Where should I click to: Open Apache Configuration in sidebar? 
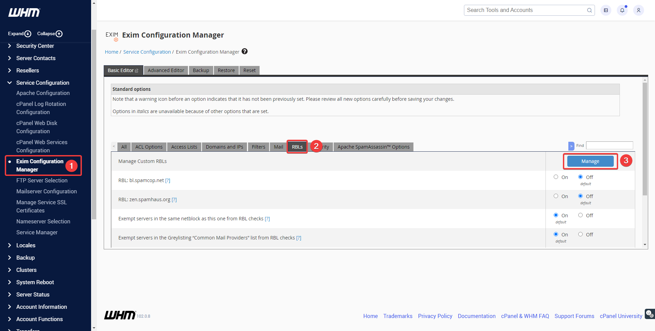point(43,93)
